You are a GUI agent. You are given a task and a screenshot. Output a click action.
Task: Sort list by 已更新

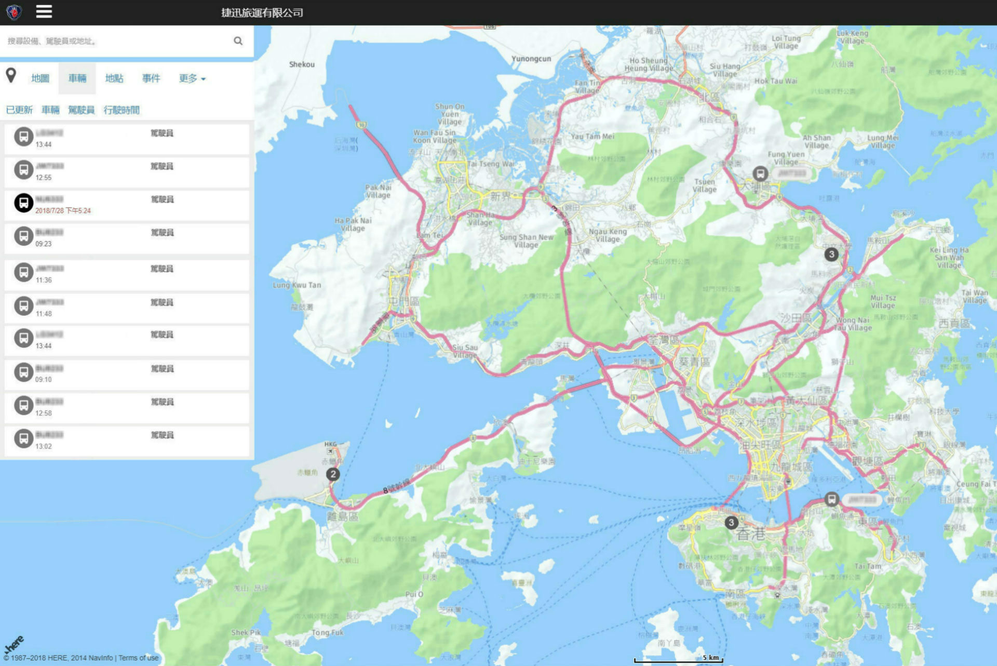(x=19, y=110)
